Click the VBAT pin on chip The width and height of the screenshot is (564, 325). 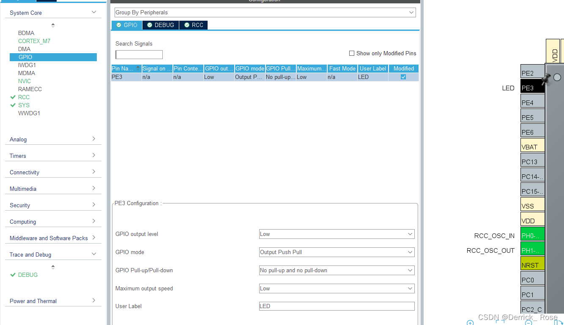click(532, 146)
